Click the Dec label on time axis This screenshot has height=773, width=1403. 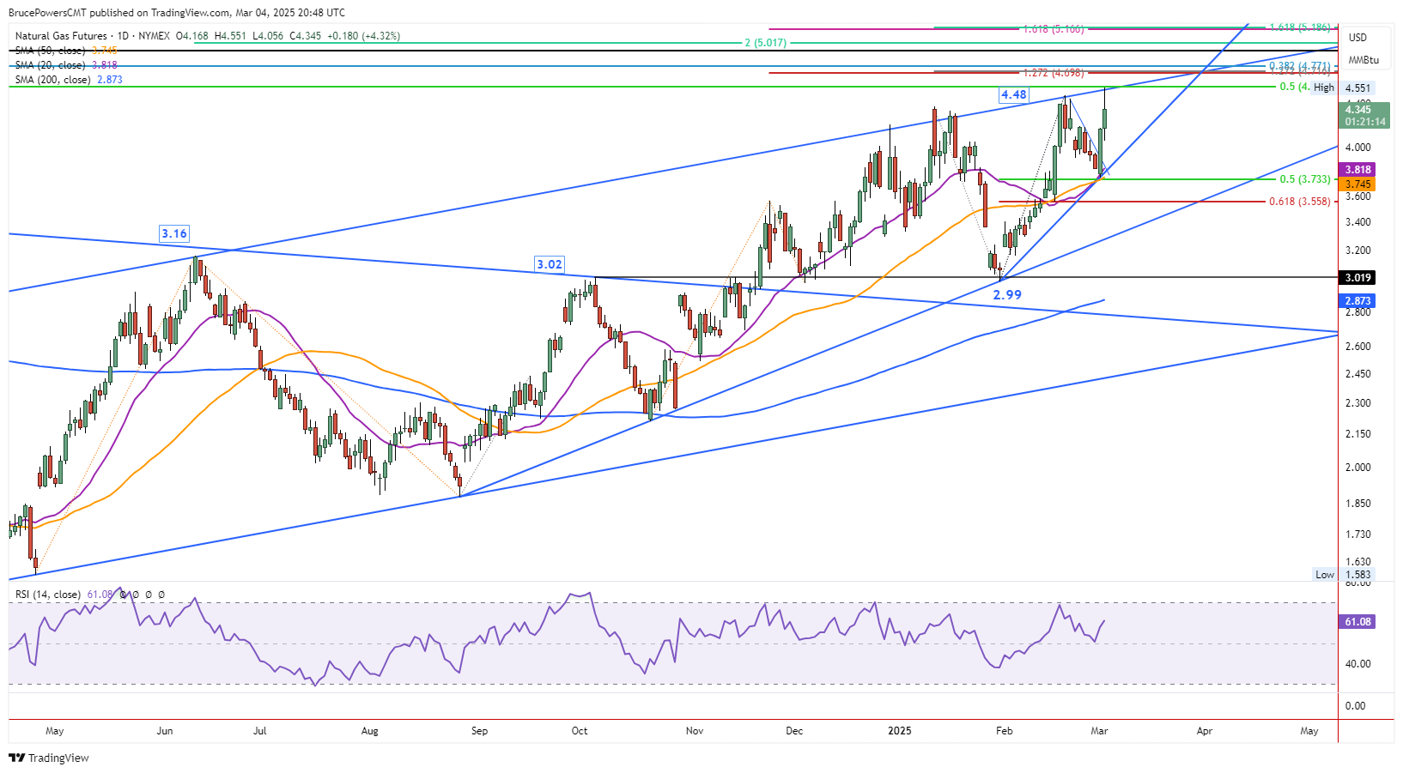coord(794,731)
